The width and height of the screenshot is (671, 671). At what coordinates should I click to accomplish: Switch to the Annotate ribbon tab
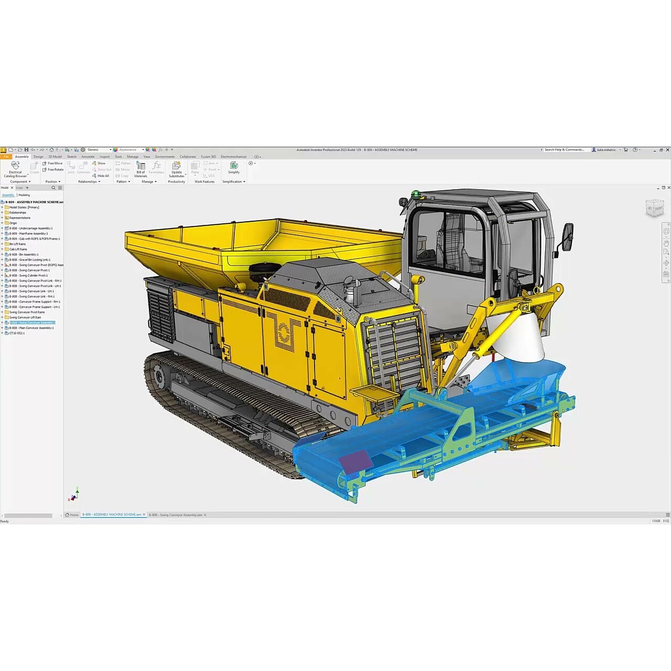tap(88, 156)
